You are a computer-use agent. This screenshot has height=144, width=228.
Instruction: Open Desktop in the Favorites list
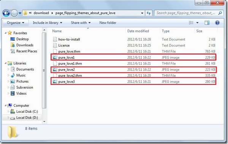coord(22,39)
